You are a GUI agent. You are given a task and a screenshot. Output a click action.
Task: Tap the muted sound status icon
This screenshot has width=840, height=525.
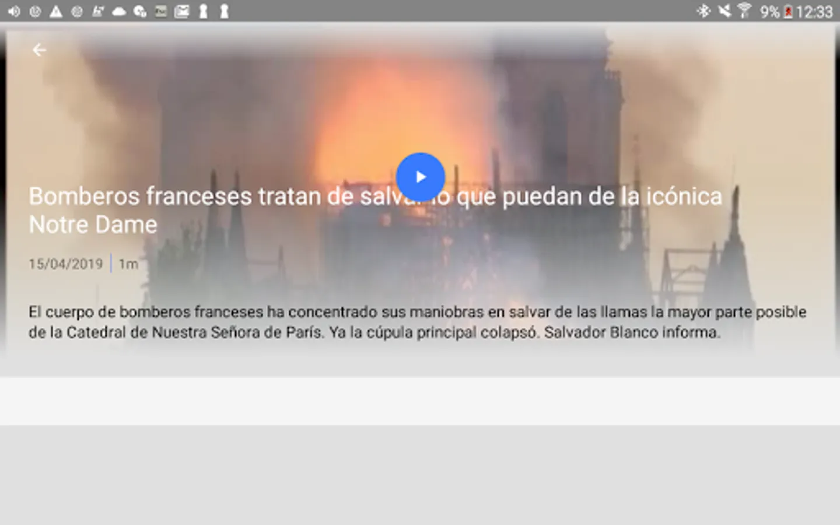pos(724,10)
